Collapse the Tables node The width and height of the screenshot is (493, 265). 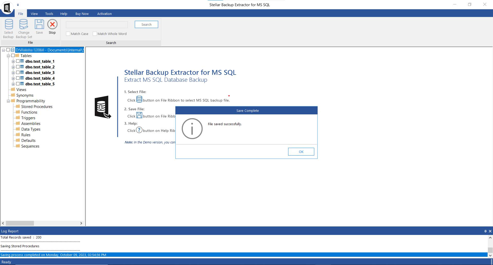(8, 56)
